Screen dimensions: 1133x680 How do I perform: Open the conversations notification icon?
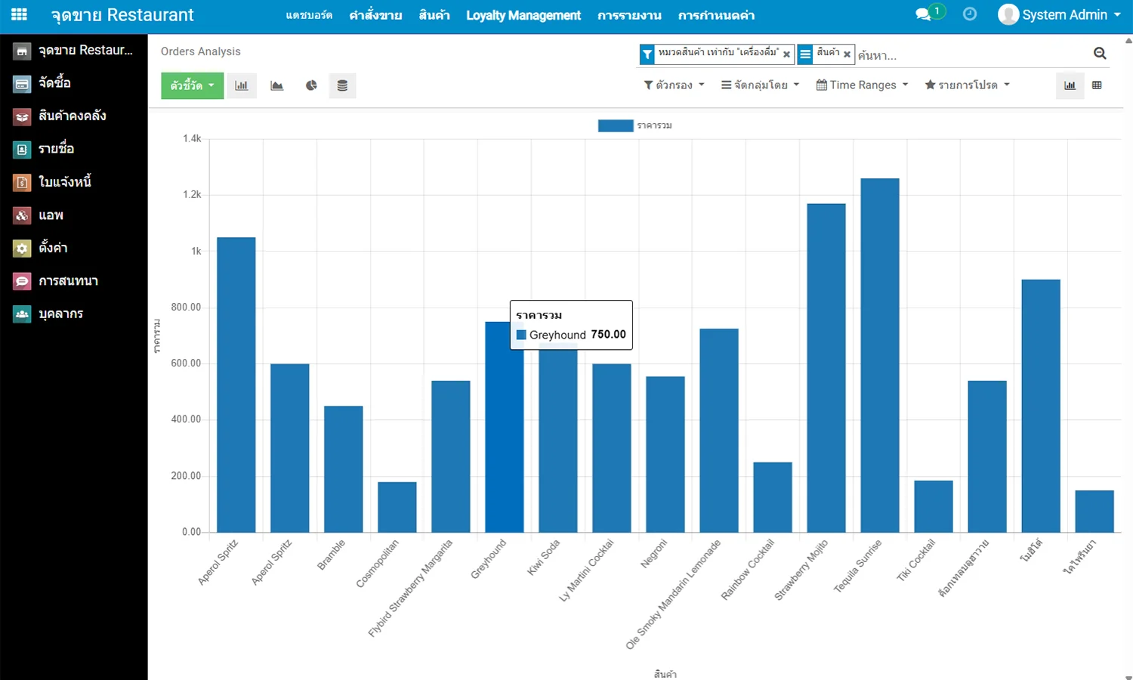(923, 14)
